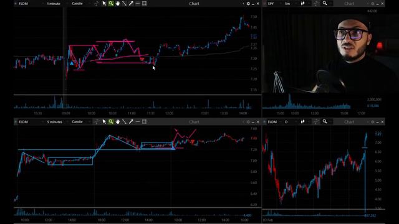Image resolution: width=399 pixels, height=224 pixels.
Task: Click the '03 Feb' date label on daily chart
Action: (268, 220)
